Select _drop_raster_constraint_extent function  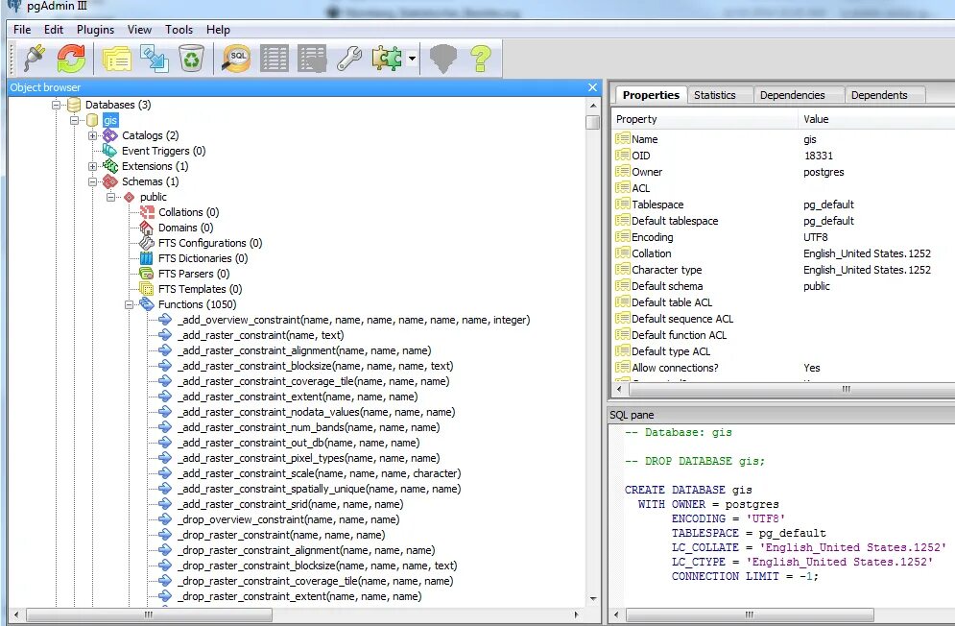coord(299,596)
